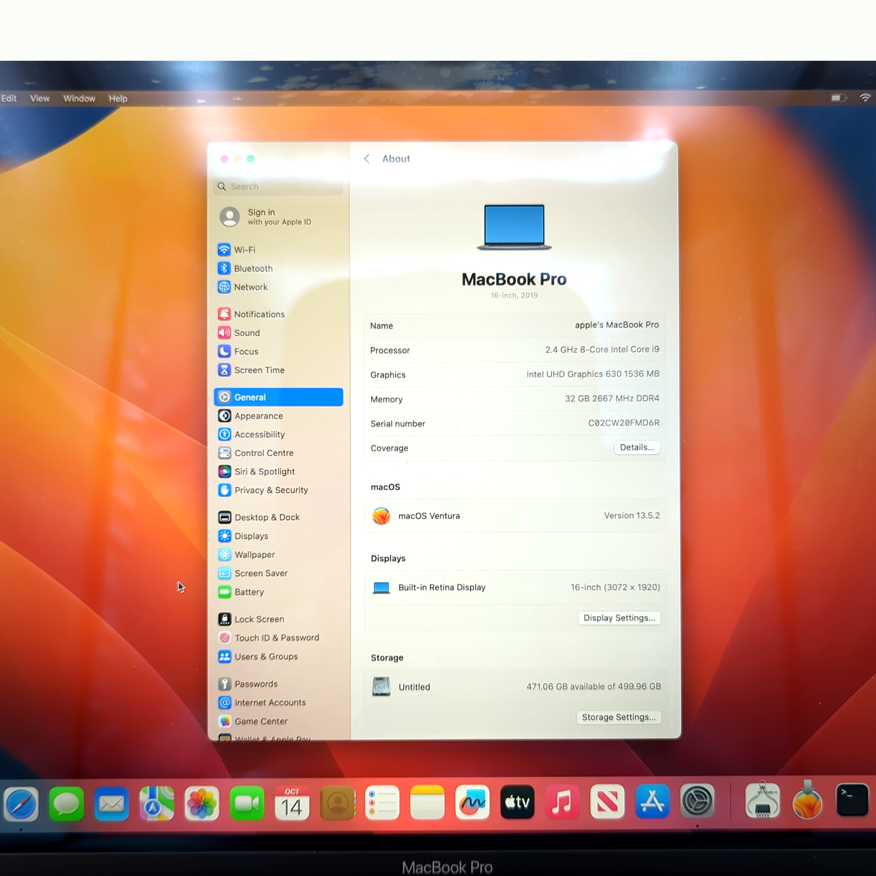
Task: Open the View menu
Action: click(40, 98)
